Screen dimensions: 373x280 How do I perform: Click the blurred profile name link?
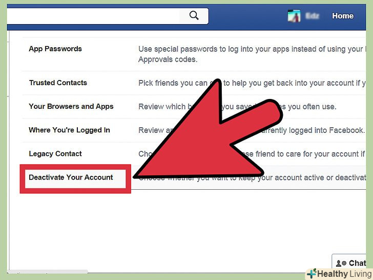coord(312,16)
